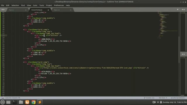
Task: Open the clock showing Sunday July 18
Action: 175,102
